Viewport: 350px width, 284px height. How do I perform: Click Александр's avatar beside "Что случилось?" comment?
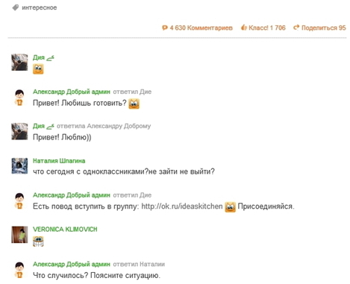coord(19,270)
